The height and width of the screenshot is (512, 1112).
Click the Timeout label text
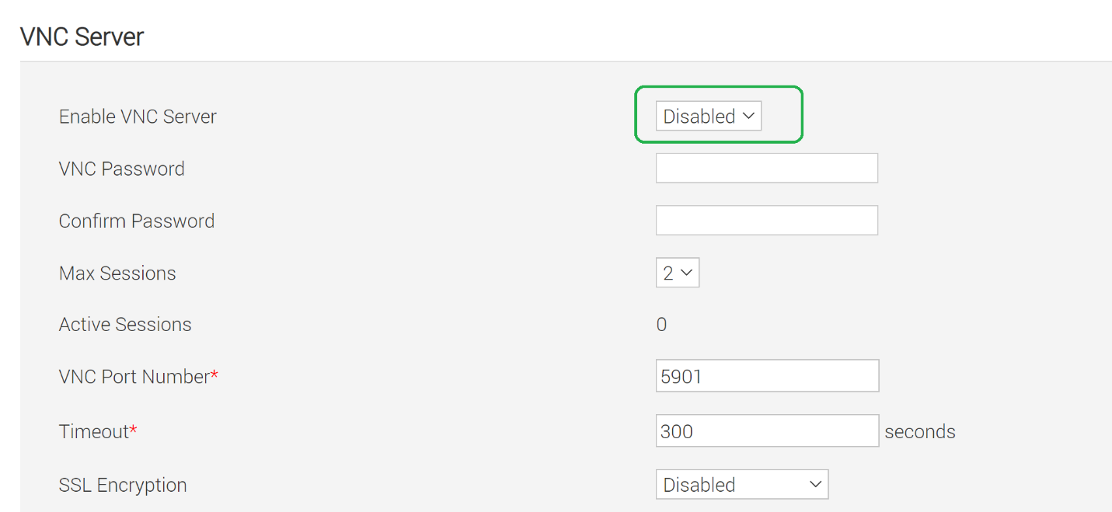pyautogui.click(x=93, y=431)
